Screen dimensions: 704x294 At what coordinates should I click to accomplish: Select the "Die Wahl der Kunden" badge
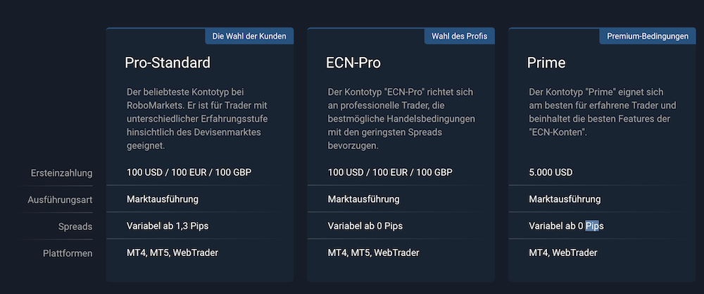(x=249, y=37)
